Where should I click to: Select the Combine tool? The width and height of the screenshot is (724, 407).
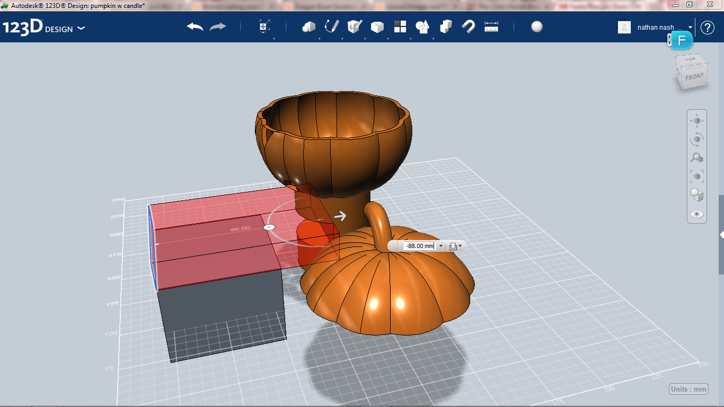[x=446, y=26]
